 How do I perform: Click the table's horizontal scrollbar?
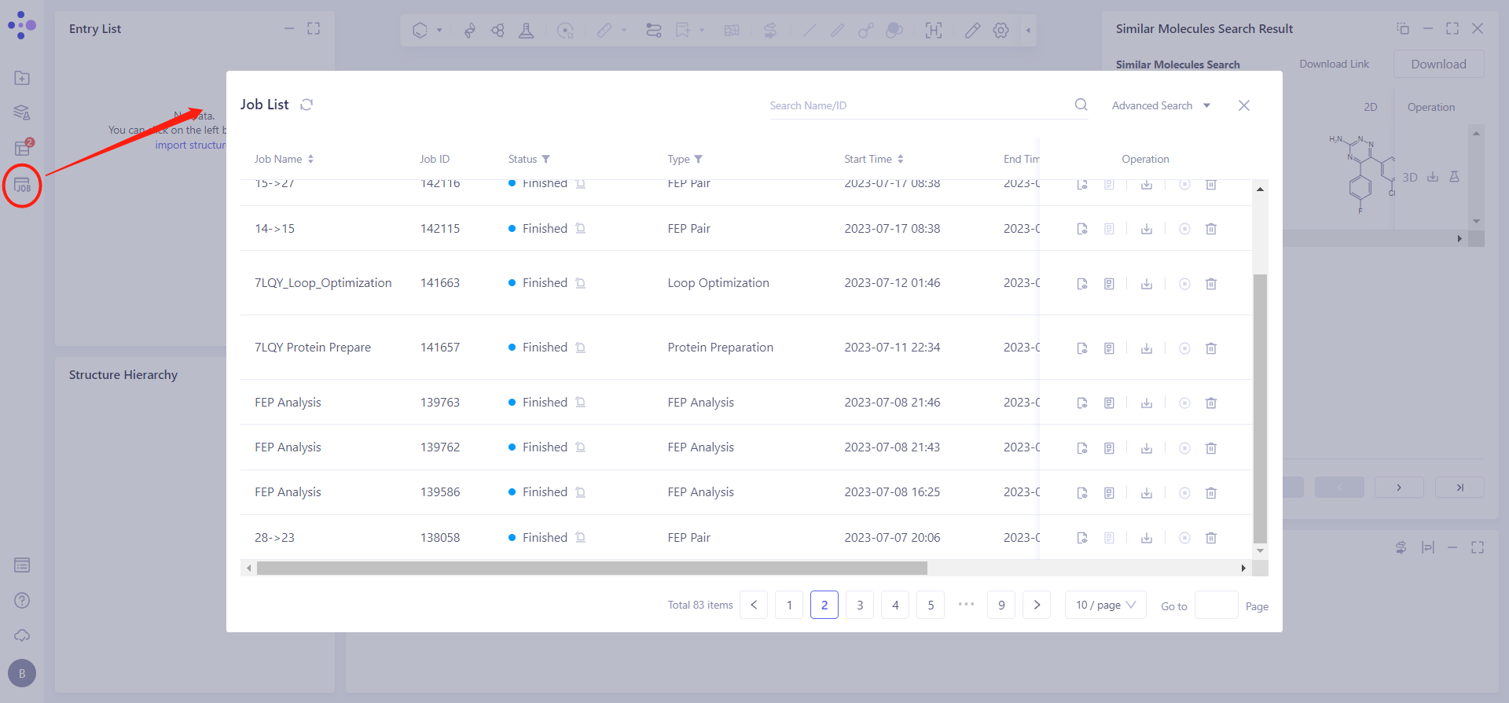[x=591, y=568]
